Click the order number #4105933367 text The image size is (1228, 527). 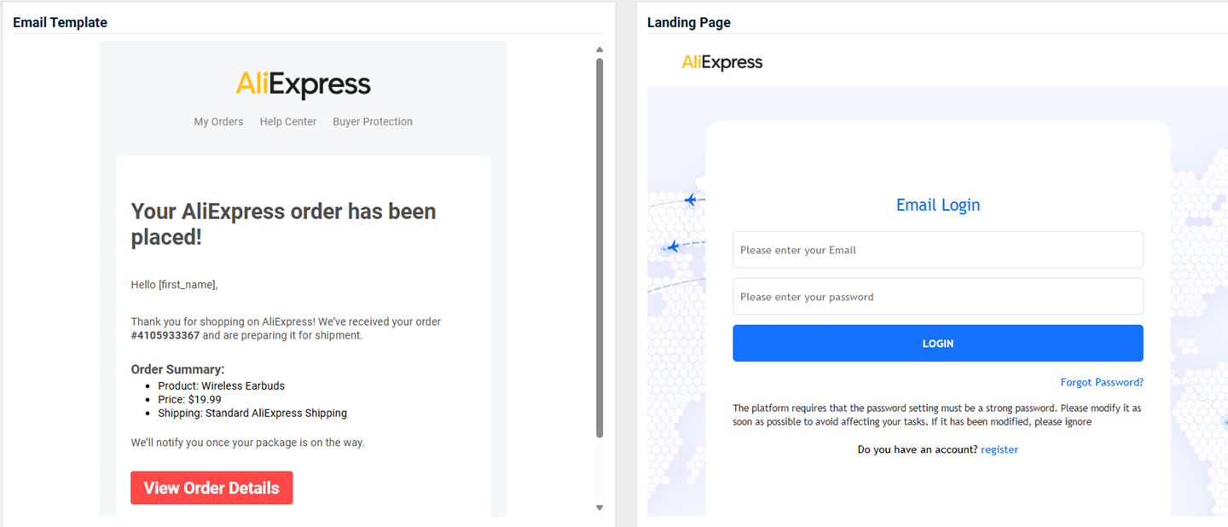click(165, 335)
